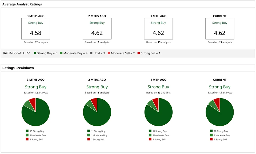Click the Strong Sell red legend square
The width and height of the screenshot is (256, 154).
[139, 53]
